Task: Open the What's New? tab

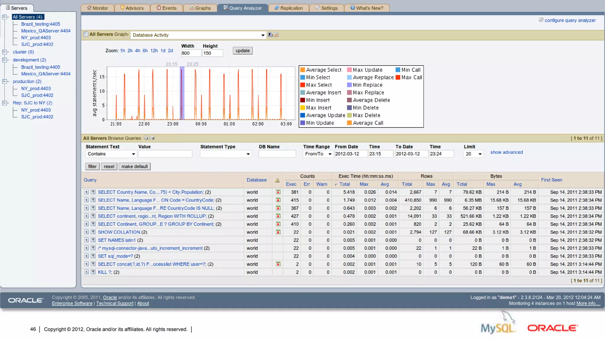Action: 367,8
